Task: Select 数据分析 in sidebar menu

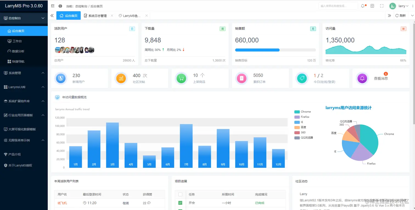Action: click(x=18, y=51)
